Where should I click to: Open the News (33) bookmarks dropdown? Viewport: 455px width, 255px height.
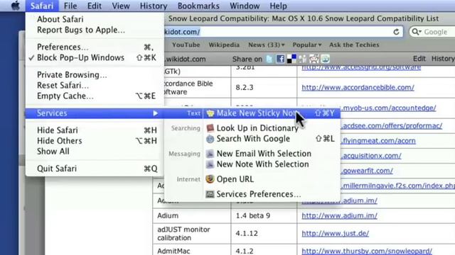click(267, 45)
